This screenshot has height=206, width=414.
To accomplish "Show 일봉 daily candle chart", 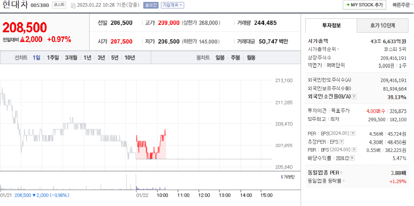I will point(220,58).
